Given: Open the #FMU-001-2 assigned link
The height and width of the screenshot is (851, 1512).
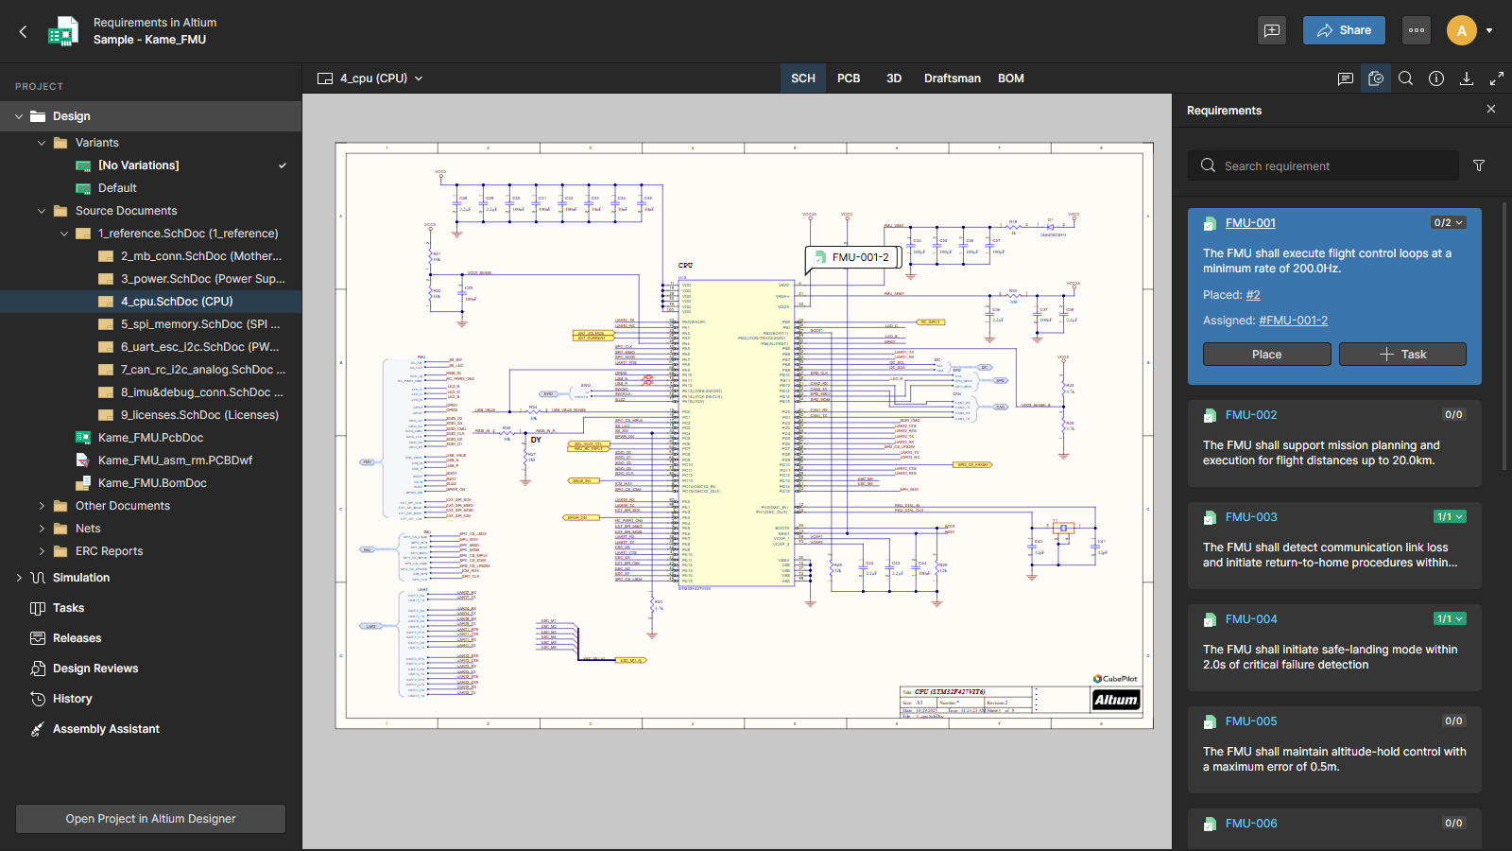Looking at the screenshot, I should tap(1293, 321).
